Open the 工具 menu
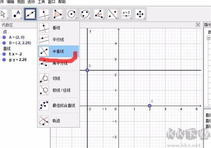The width and height of the screenshot is (211, 148). [x=41, y=2]
